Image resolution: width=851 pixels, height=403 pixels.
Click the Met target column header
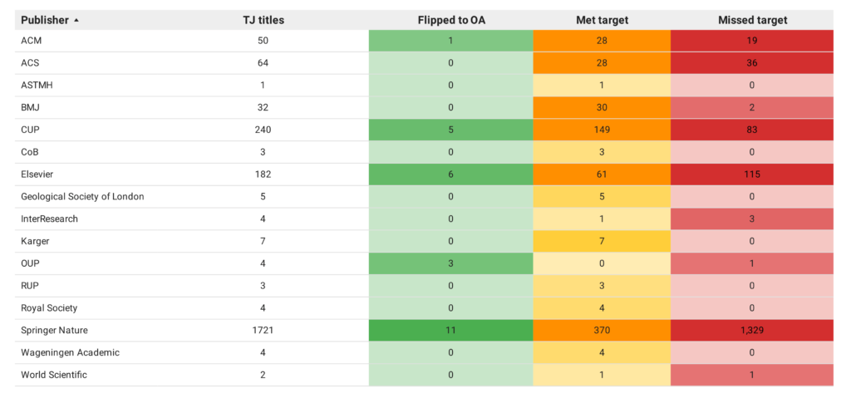pos(602,21)
